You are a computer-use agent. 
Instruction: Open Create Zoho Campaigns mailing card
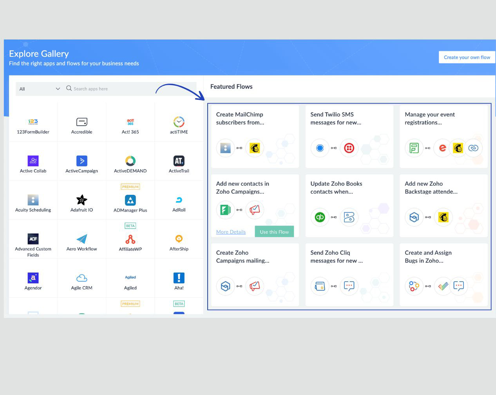pyautogui.click(x=255, y=275)
